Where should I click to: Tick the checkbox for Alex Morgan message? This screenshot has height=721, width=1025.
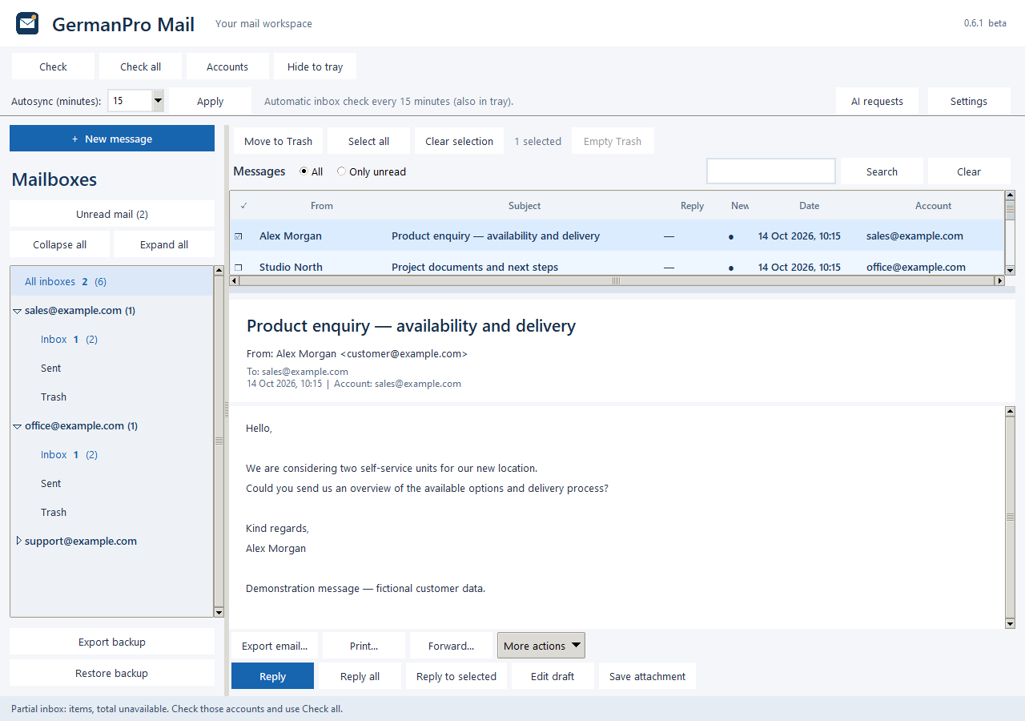coord(239,236)
